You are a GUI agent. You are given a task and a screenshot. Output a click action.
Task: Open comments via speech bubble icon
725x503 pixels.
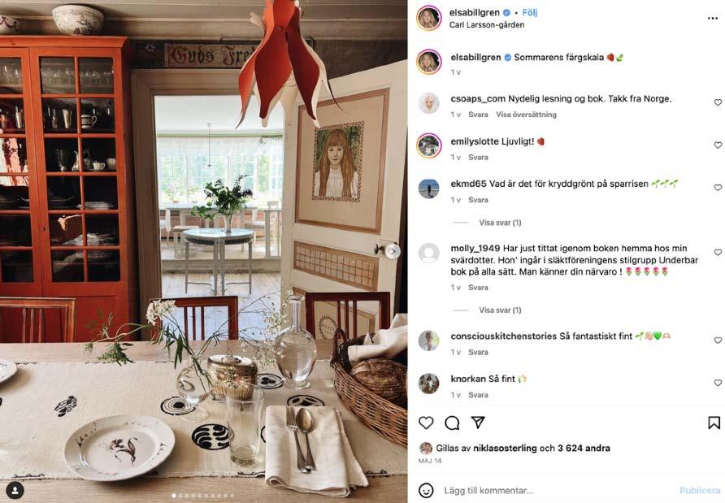tap(452, 423)
